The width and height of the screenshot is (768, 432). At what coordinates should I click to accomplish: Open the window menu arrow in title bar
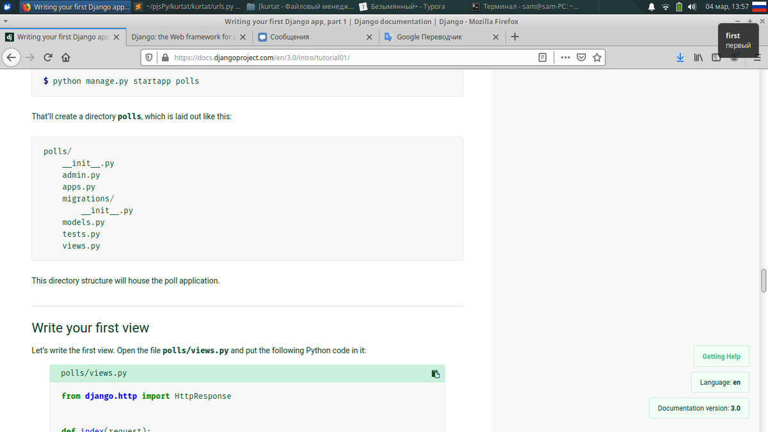click(x=6, y=21)
